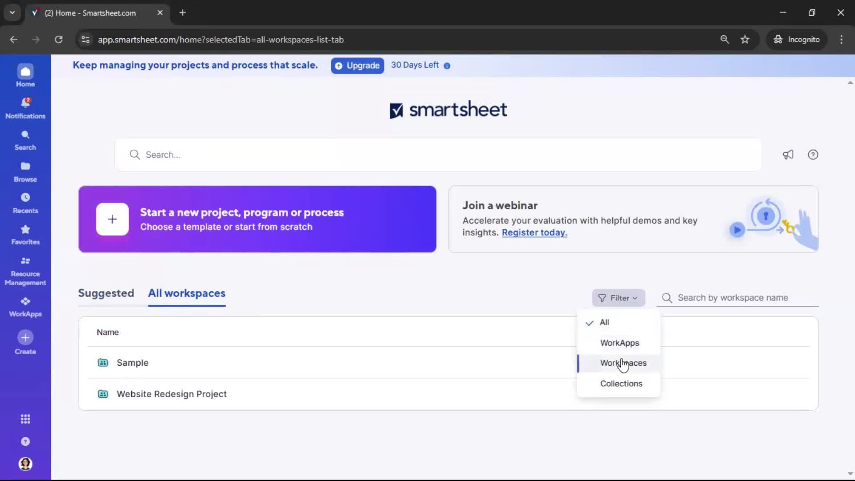The height and width of the screenshot is (481, 855).
Task: Open WorkApps from the sidebar
Action: (25, 306)
